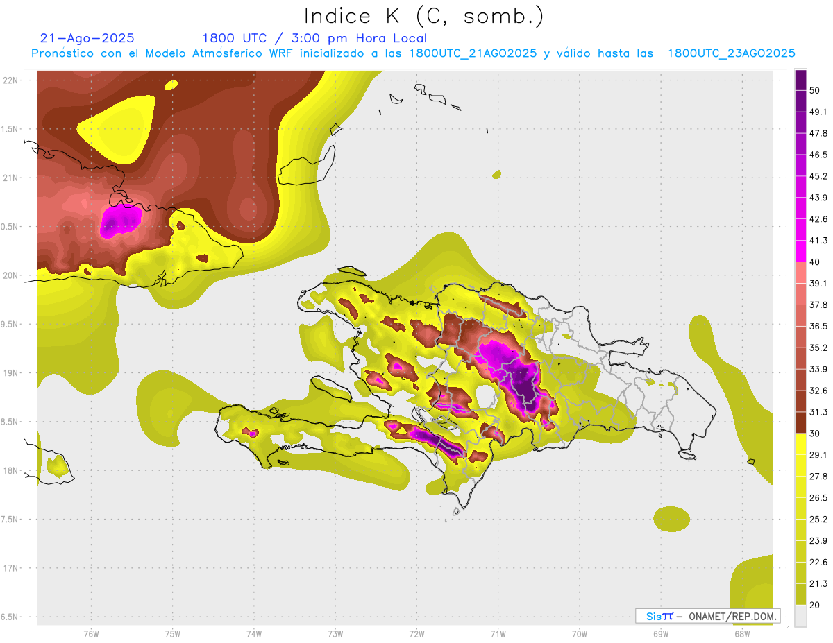Click the magenta swatch between 40 and 41.3
This screenshot has height=643, width=833.
pyautogui.click(x=801, y=251)
